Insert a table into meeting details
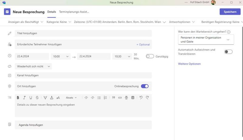This screenshot has width=243, height=140. [133, 98]
